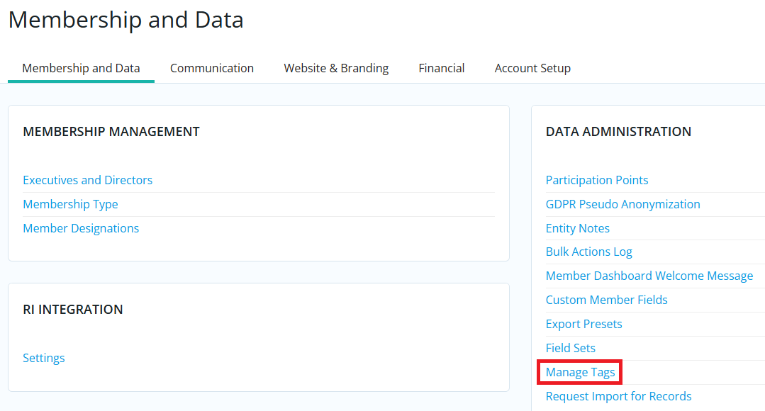Open Custom Member Fields

(606, 299)
